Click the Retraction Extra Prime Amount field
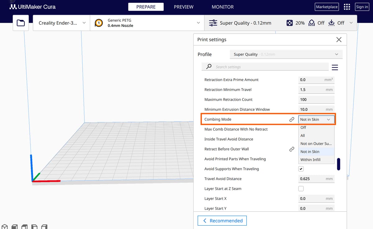Screen dimensions: 373x229 [x=316, y=80]
